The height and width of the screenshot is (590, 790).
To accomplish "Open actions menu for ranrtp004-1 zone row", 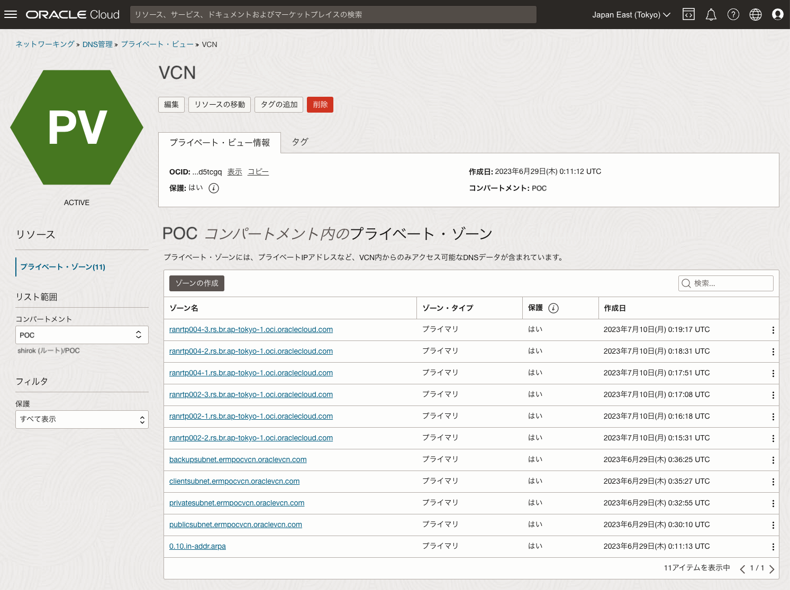I will pyautogui.click(x=773, y=373).
